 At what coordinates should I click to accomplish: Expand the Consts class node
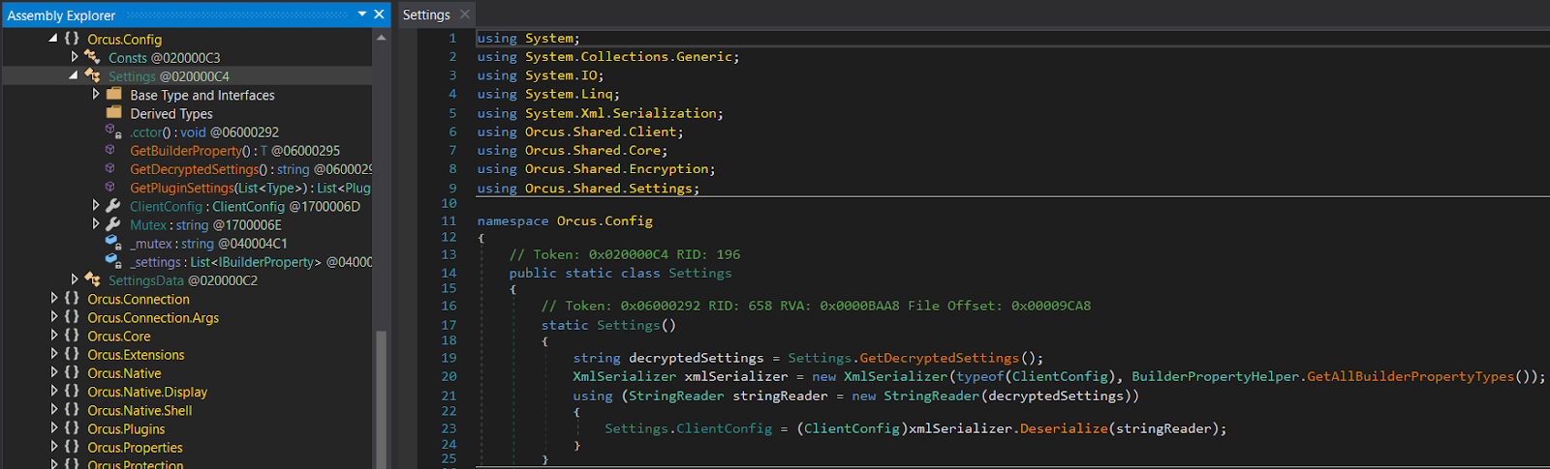tap(75, 57)
